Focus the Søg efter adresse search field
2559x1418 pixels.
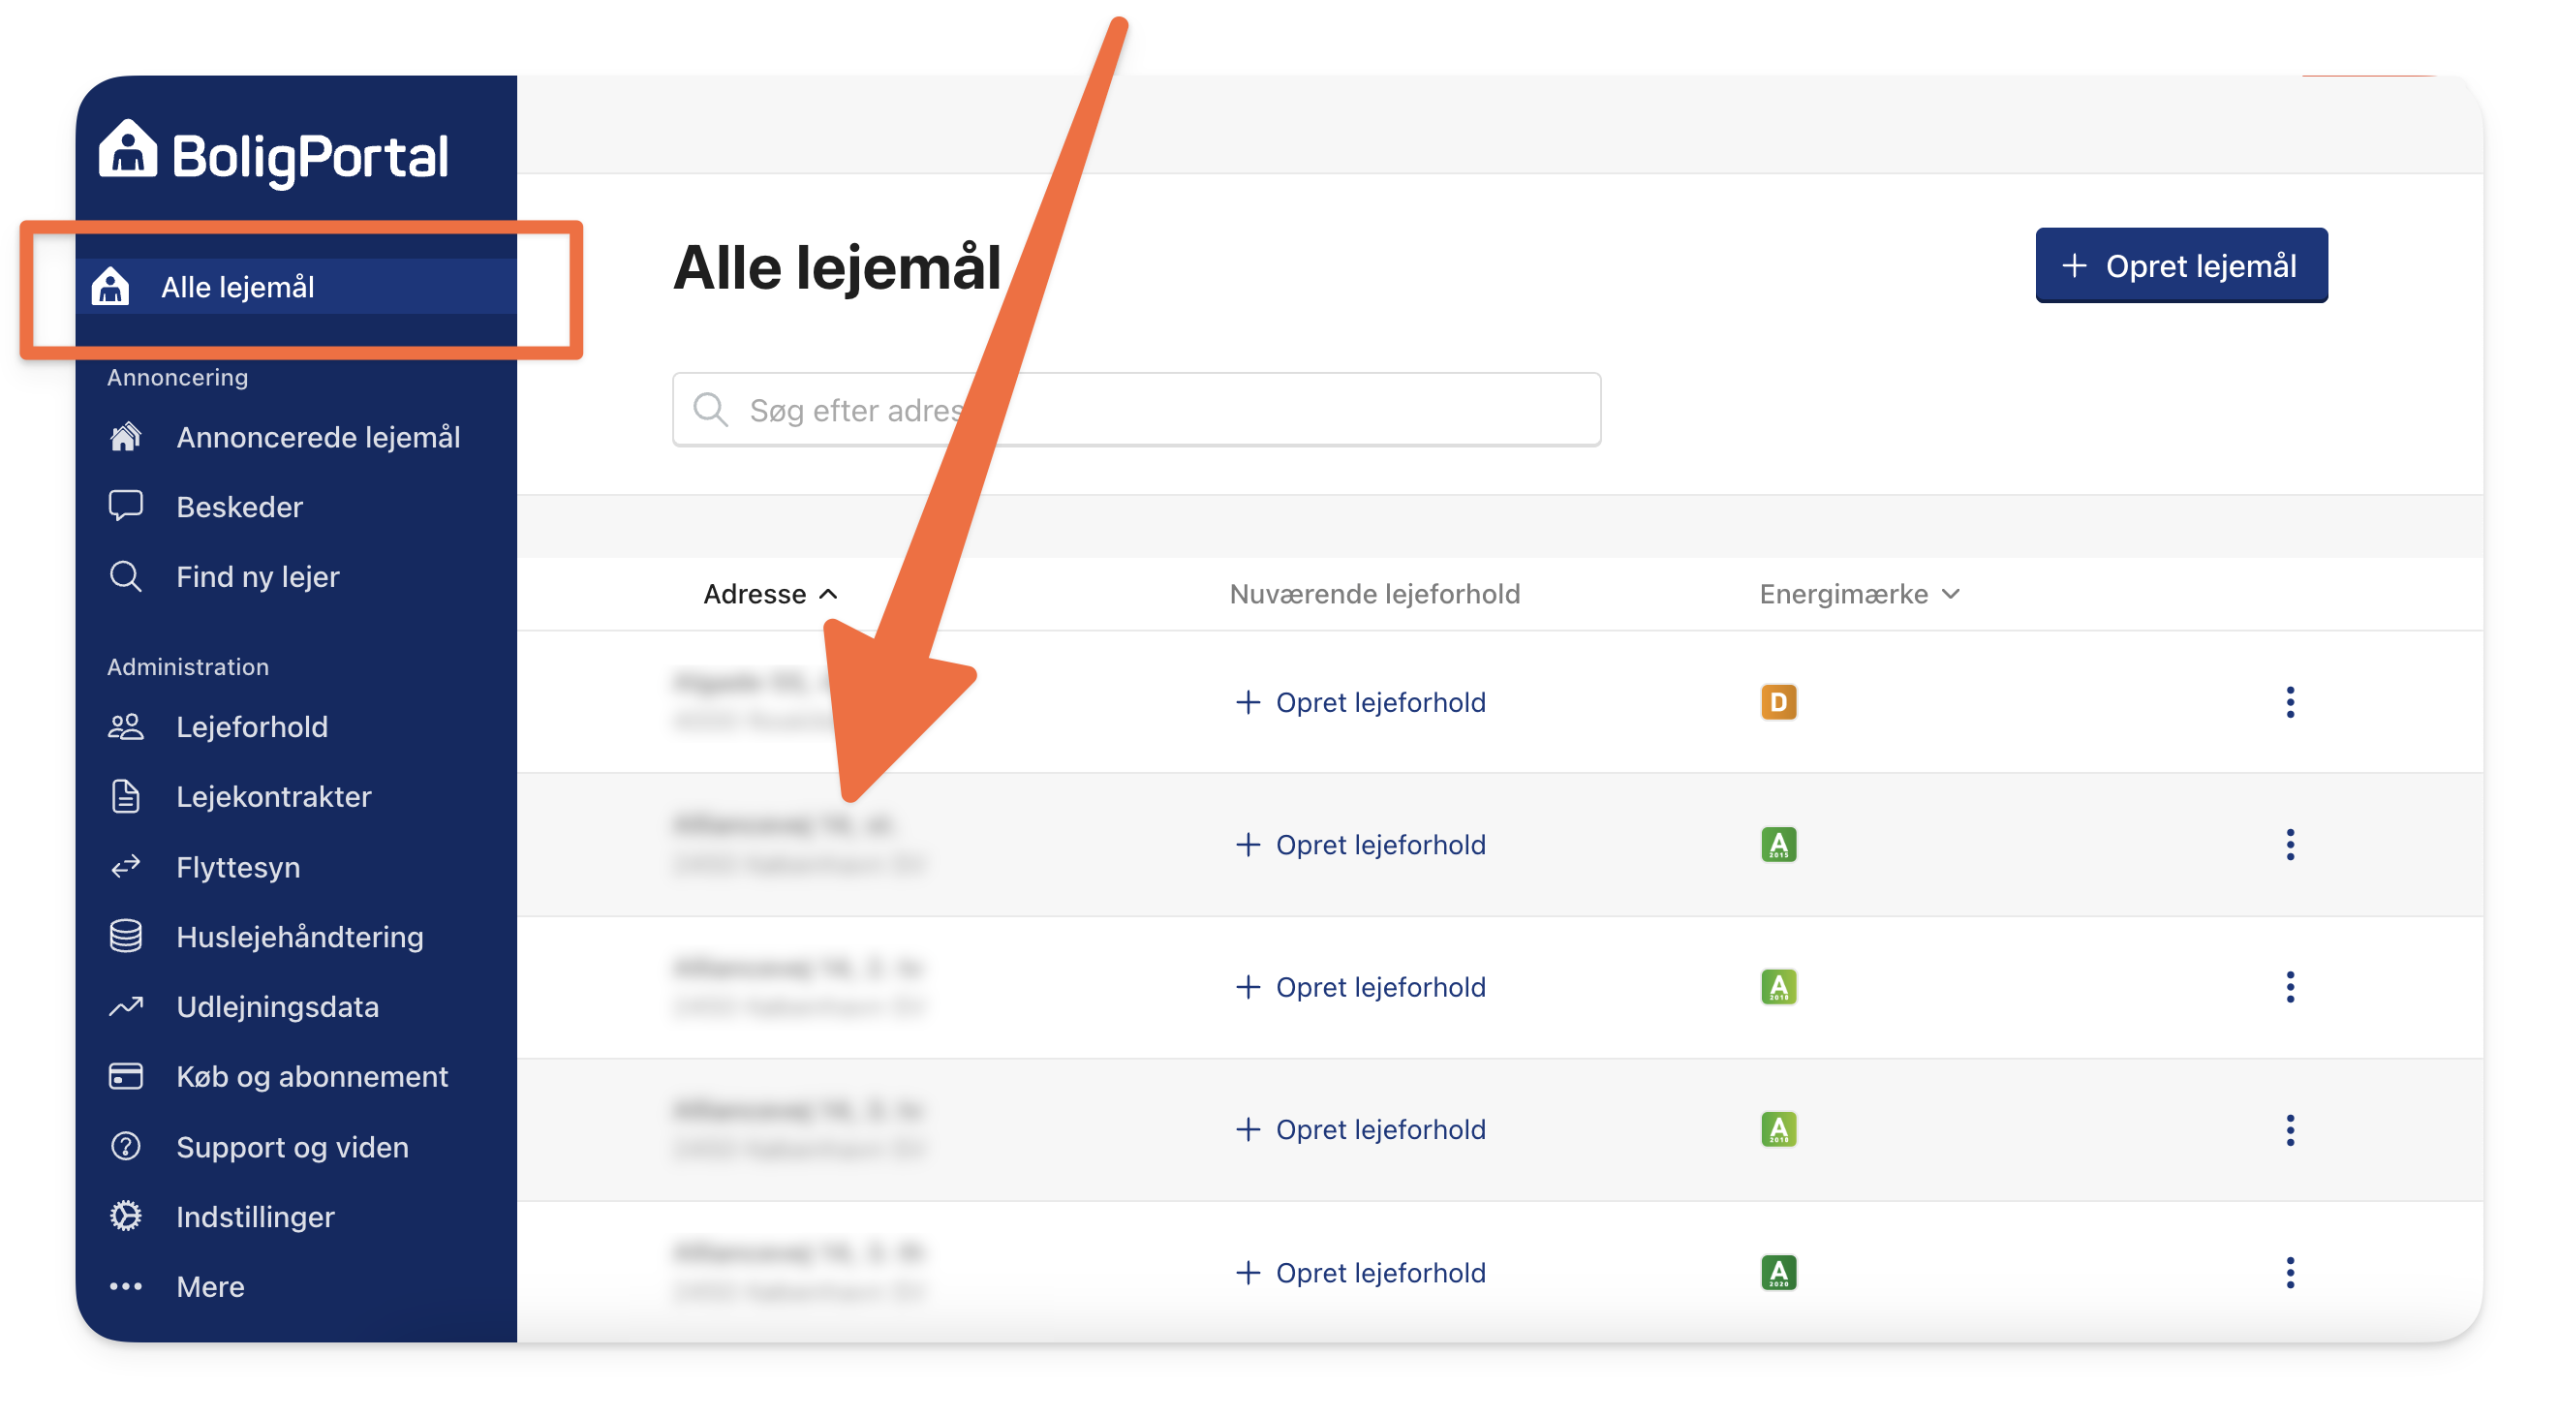coord(1136,411)
